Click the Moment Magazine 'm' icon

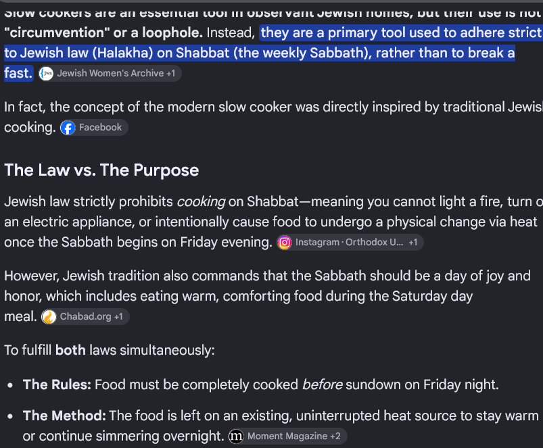point(236,437)
